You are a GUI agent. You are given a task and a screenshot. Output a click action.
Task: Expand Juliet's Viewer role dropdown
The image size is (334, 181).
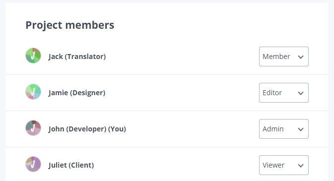pos(284,165)
